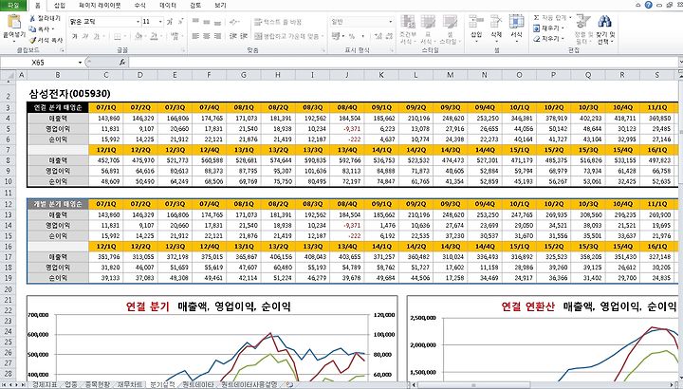
Task: Apply the percent style format
Action: click(352, 36)
